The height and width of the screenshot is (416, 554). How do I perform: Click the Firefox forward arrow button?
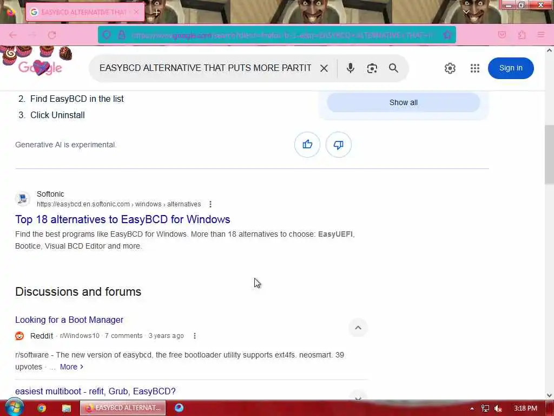[x=32, y=35]
